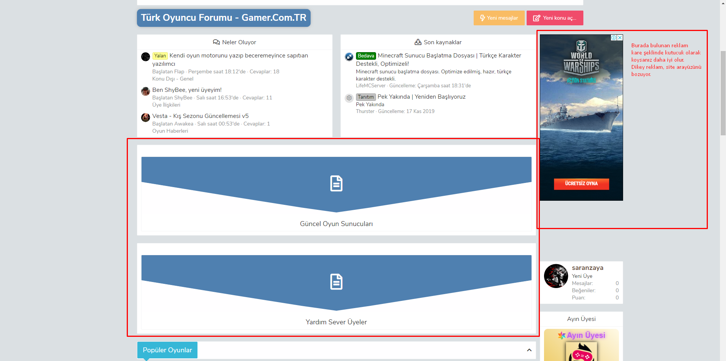Click the LifeMCServer resource avatar icon
Image resolution: width=726 pixels, height=361 pixels.
[x=349, y=57]
